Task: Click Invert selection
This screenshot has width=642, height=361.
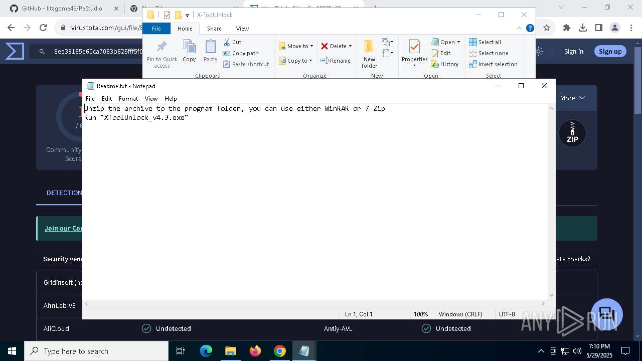Action: [x=494, y=64]
